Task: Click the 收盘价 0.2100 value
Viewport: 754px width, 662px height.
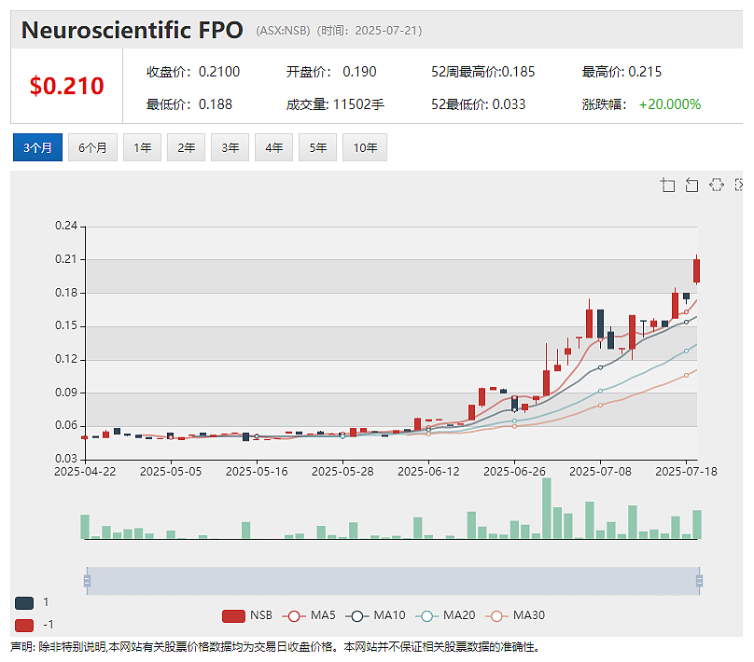Action: (219, 72)
